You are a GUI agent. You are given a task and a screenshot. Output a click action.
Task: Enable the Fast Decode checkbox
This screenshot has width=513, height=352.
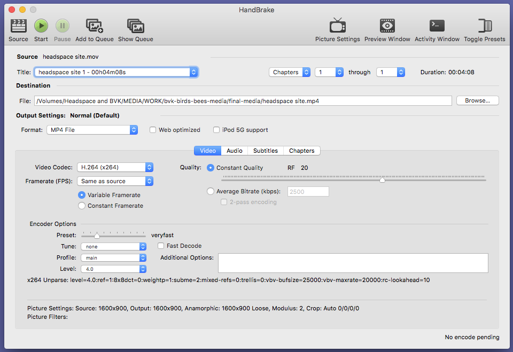pyautogui.click(x=161, y=246)
